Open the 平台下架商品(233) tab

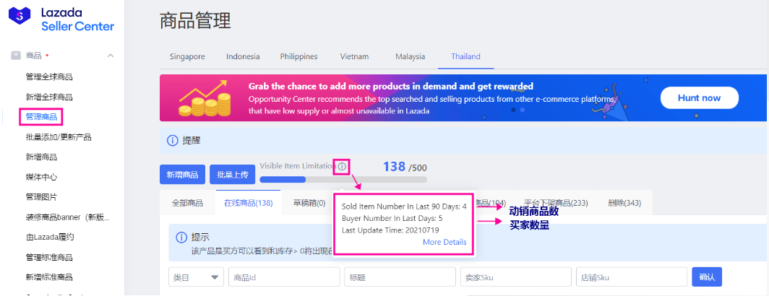556,203
